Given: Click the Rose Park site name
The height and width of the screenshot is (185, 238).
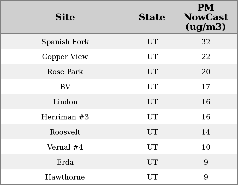Looking at the screenshot, I should [65, 72].
